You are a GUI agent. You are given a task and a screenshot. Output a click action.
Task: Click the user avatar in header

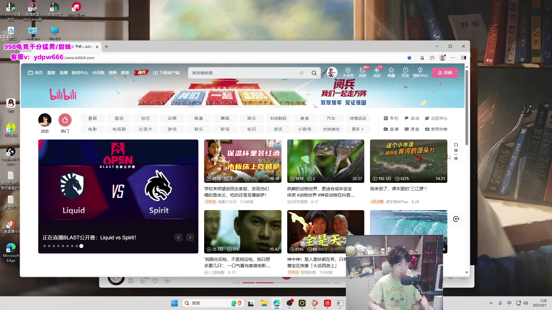tap(332, 72)
